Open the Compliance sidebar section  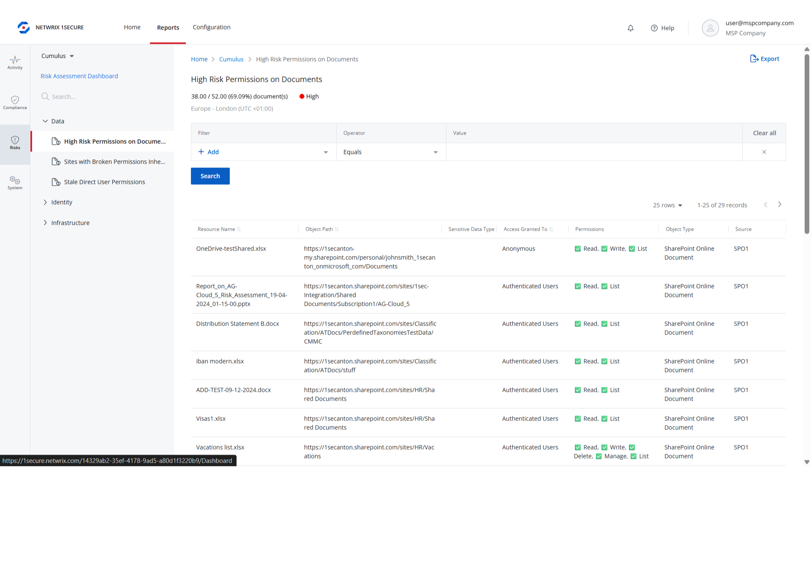pyautogui.click(x=15, y=102)
